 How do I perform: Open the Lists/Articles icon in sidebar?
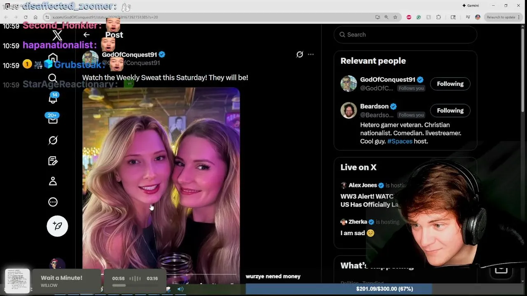click(x=53, y=161)
